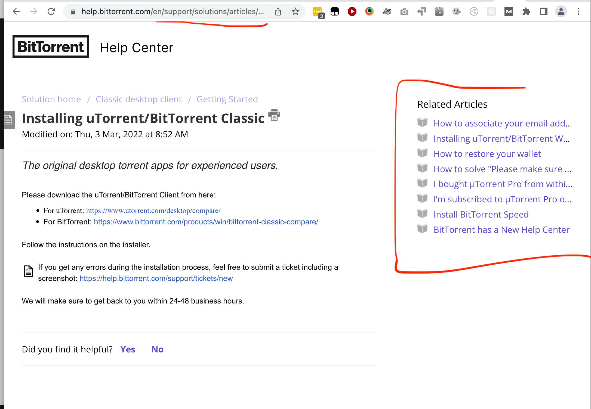This screenshot has height=409, width=591.
Task: Click the document note icon near errors paragraph
Action: [x=29, y=271]
